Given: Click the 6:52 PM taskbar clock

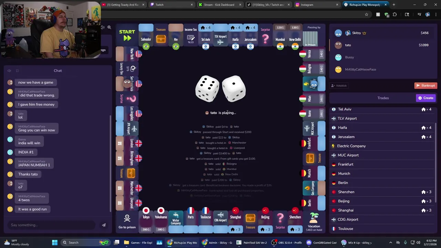Looking at the screenshot, I should click(430, 242).
